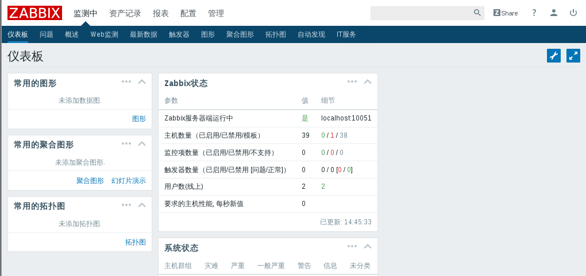The image size is (586, 276).
Task: Open the 聚合图形 submenu tab
Action: click(240, 34)
